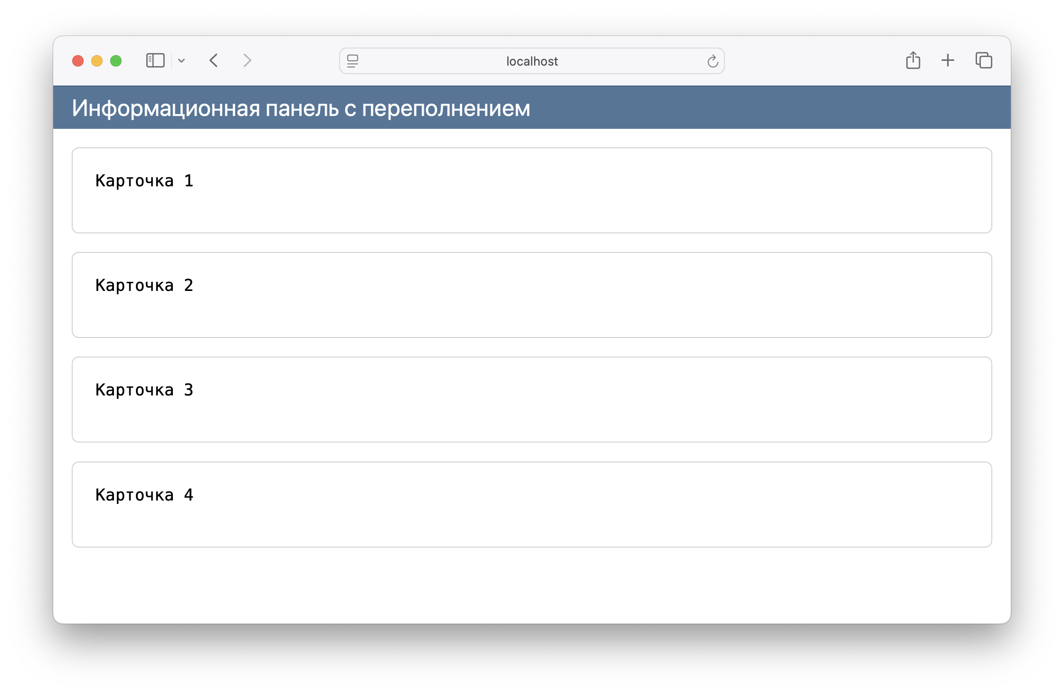This screenshot has width=1064, height=694.
Task: Click the Карточка 4 label text
Action: tap(144, 495)
